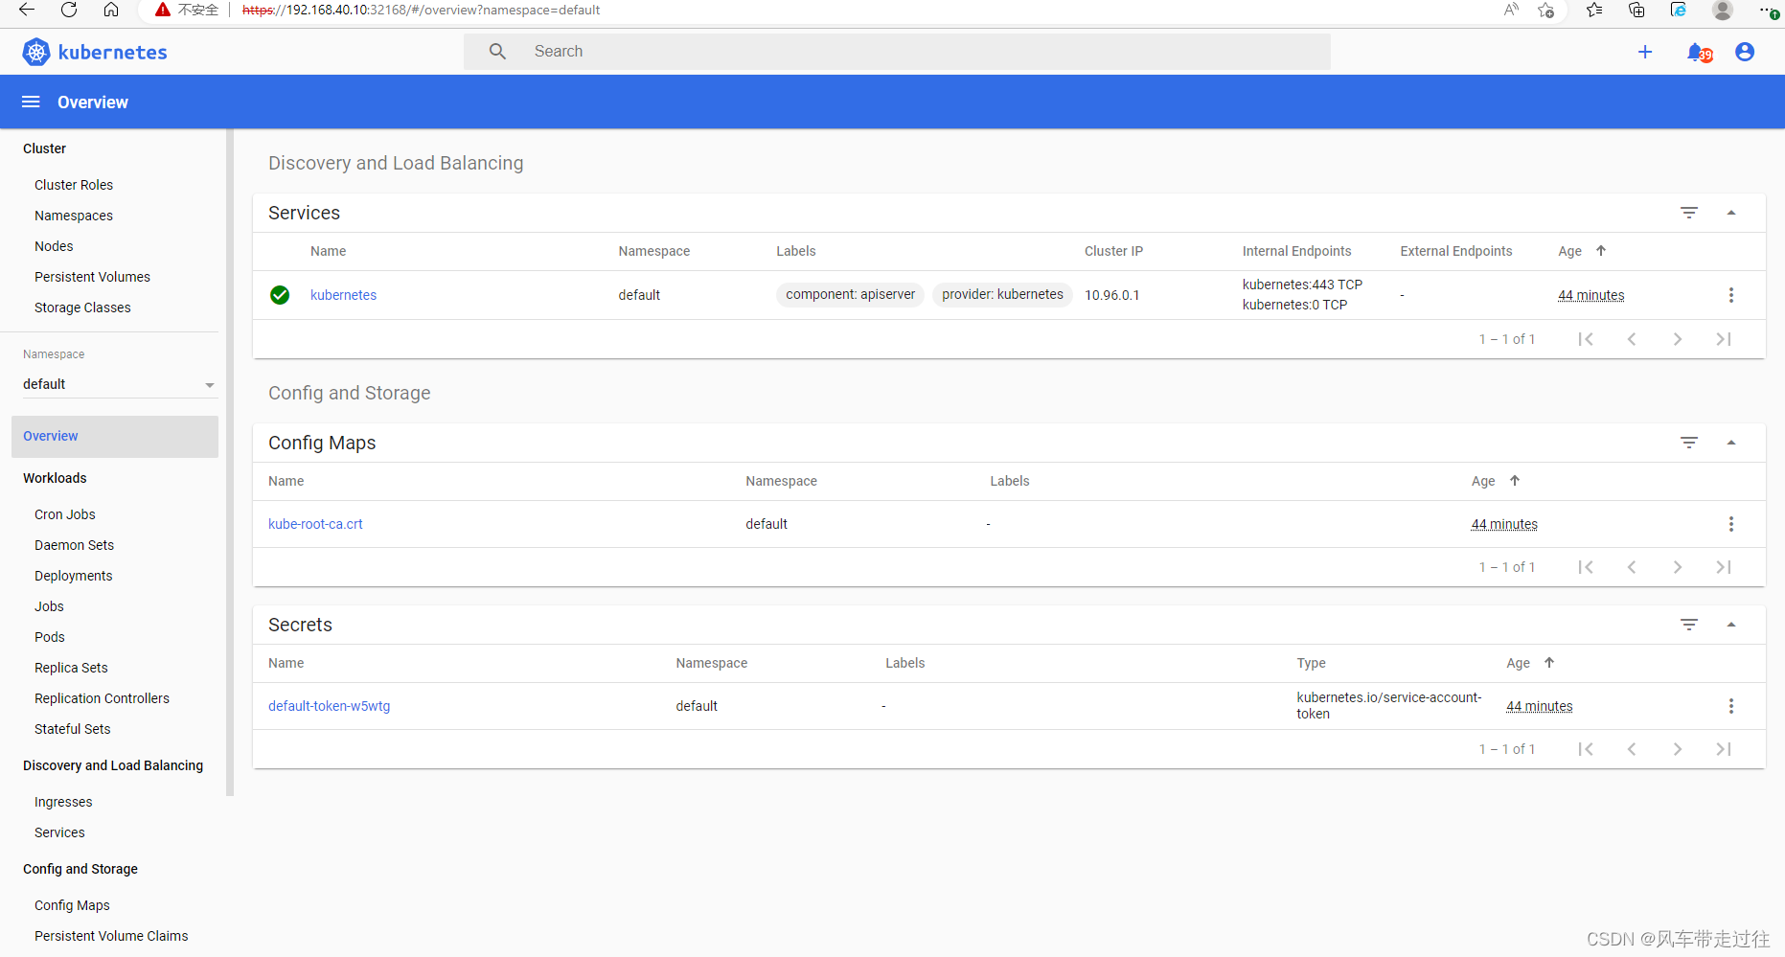
Task: Toggle Age sort order in Services table
Action: pos(1601,251)
